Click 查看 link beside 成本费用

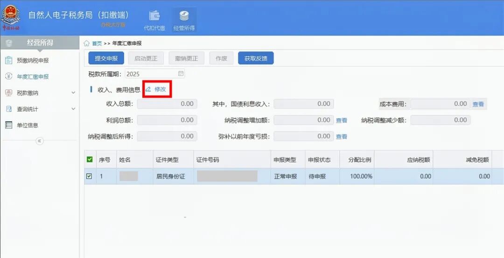pyautogui.click(x=478, y=104)
